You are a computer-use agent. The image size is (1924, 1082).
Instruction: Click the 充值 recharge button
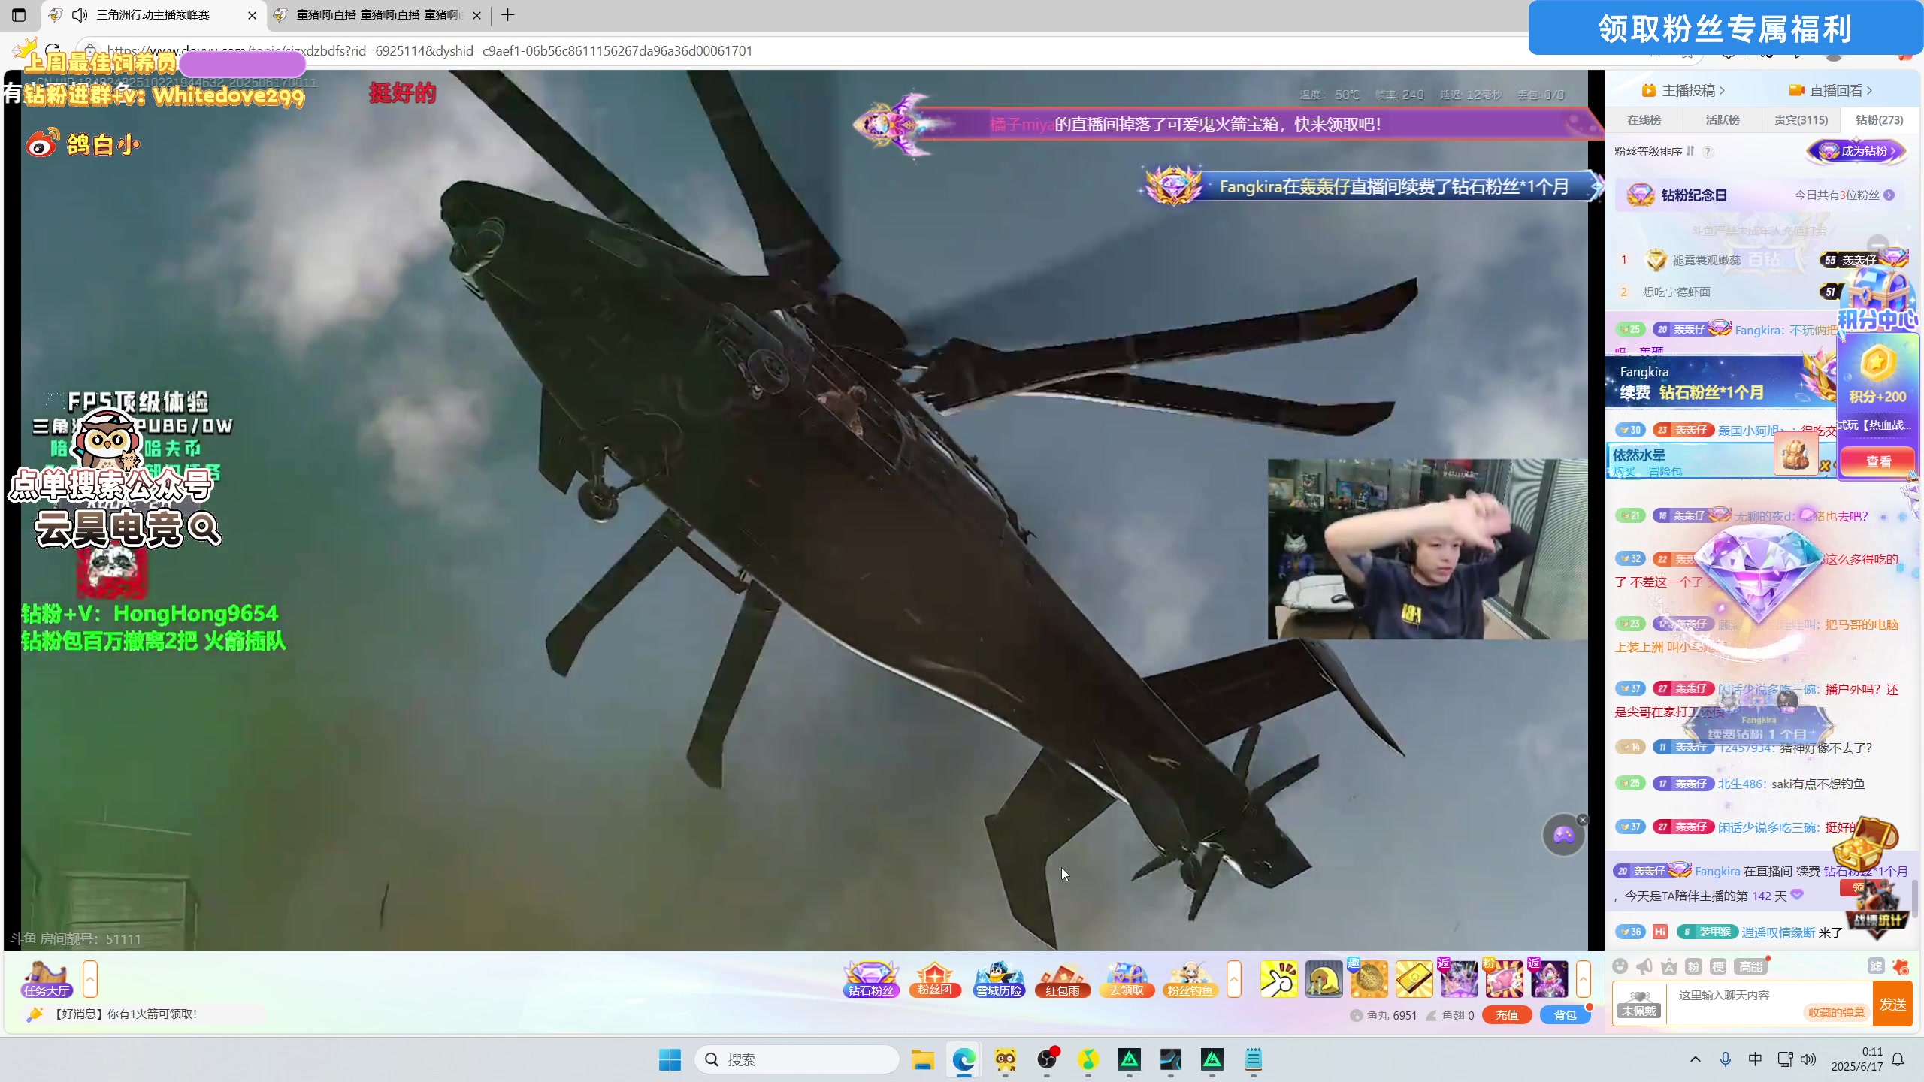tap(1507, 1015)
